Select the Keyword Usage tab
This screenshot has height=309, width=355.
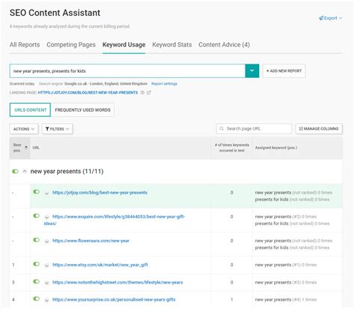click(x=124, y=45)
